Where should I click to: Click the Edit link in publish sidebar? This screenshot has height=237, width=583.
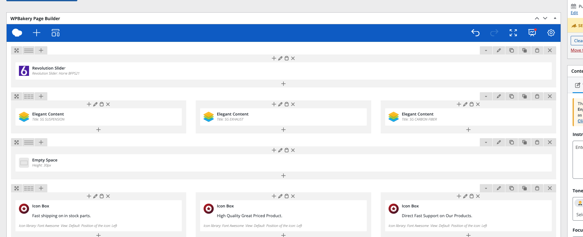574,13
